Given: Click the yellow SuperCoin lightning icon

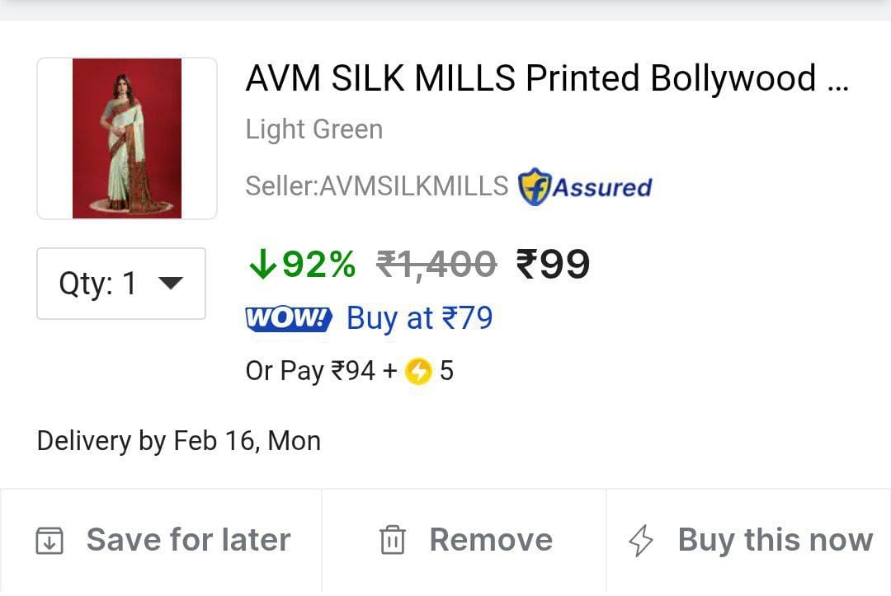Looking at the screenshot, I should tap(418, 372).
